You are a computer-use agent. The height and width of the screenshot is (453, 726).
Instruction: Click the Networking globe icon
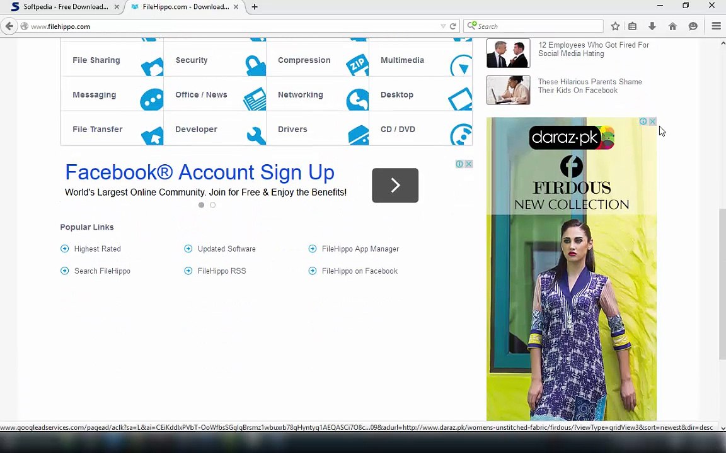357,99
